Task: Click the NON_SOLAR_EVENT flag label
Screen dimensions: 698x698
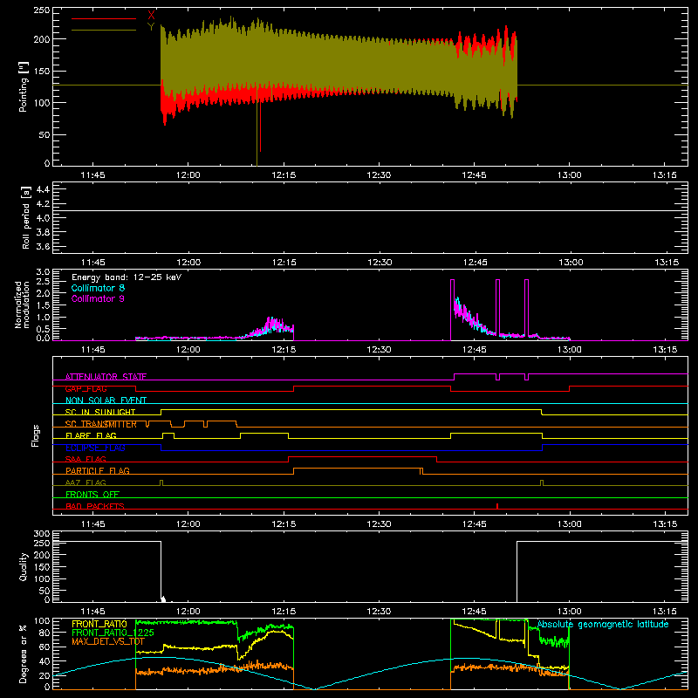Action: [106, 400]
